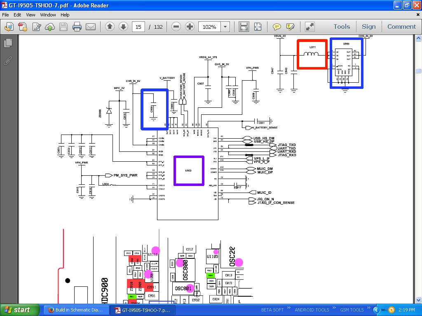Open the View menu
Image resolution: width=422 pixels, height=316 pixels.
30,15
